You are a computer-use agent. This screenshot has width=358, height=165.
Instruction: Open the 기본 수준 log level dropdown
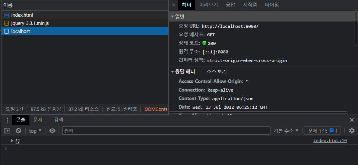286,131
